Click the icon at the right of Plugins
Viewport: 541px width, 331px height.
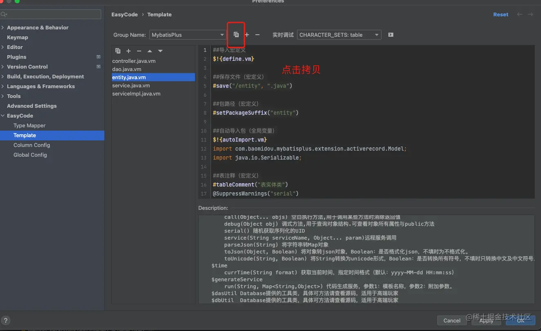tap(98, 57)
